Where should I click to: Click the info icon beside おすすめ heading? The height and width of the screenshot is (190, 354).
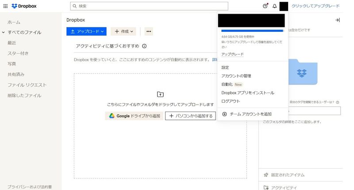pos(144,46)
